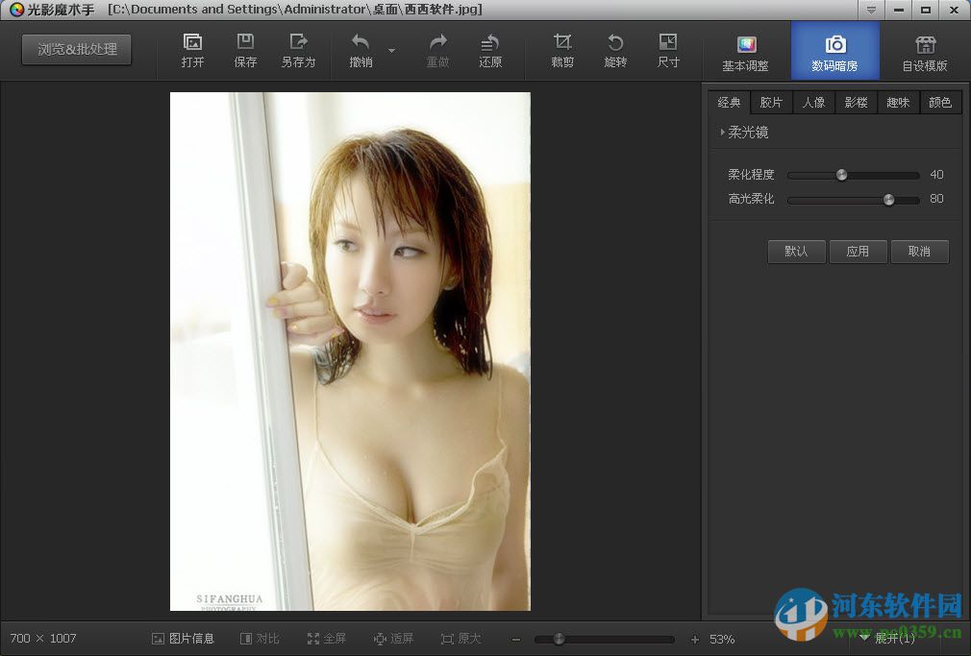Toggle 对比 comparison view
The width and height of the screenshot is (971, 656).
[x=260, y=638]
